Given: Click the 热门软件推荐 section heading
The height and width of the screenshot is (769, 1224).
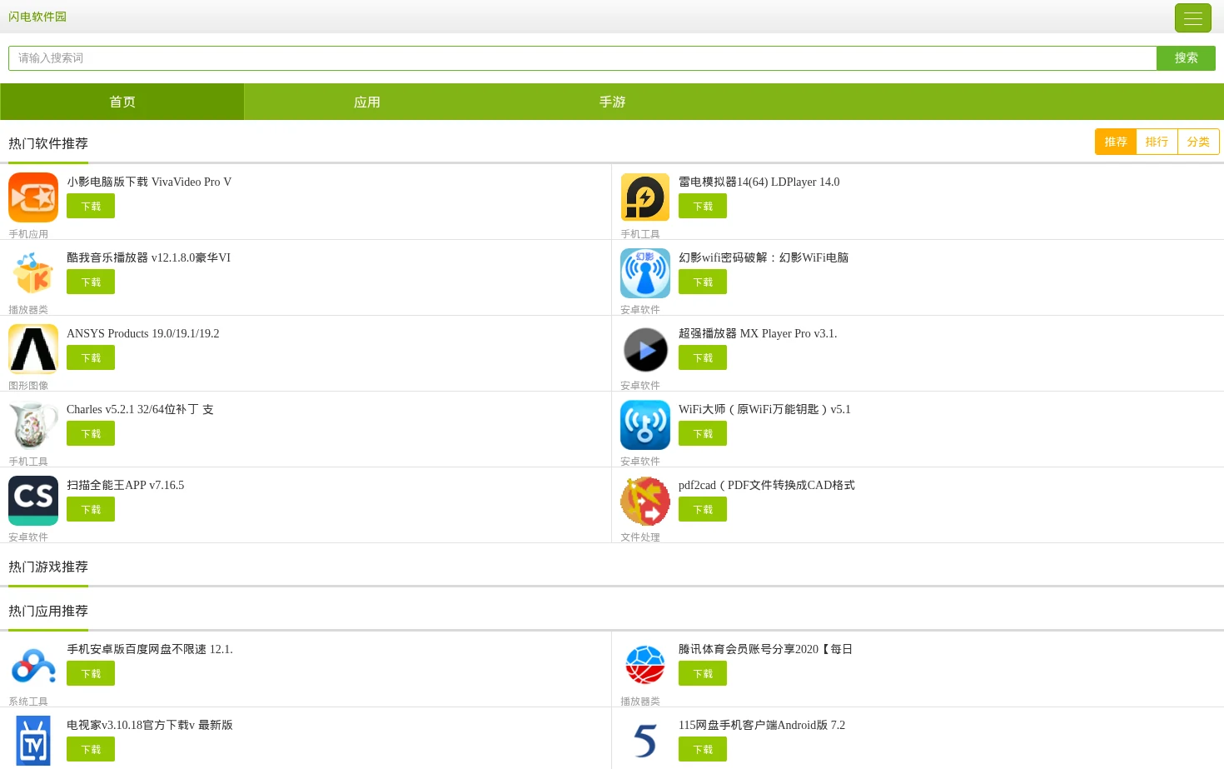Looking at the screenshot, I should point(48,143).
